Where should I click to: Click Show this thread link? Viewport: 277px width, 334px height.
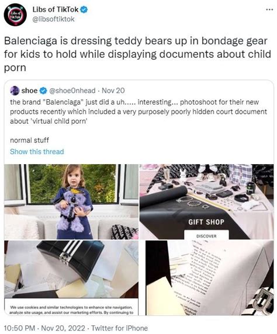[x=37, y=152]
